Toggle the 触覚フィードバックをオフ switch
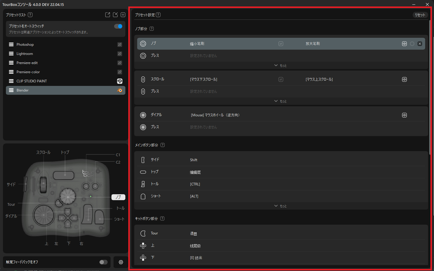This screenshot has width=434, height=271. [103, 262]
